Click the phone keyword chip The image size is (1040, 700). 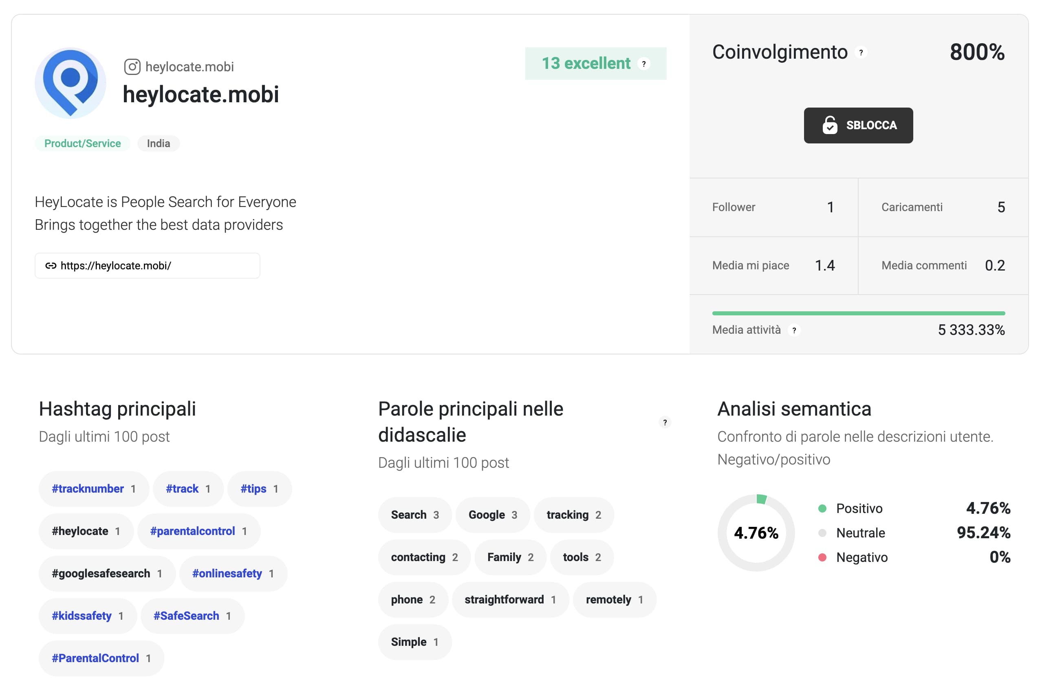(x=413, y=599)
